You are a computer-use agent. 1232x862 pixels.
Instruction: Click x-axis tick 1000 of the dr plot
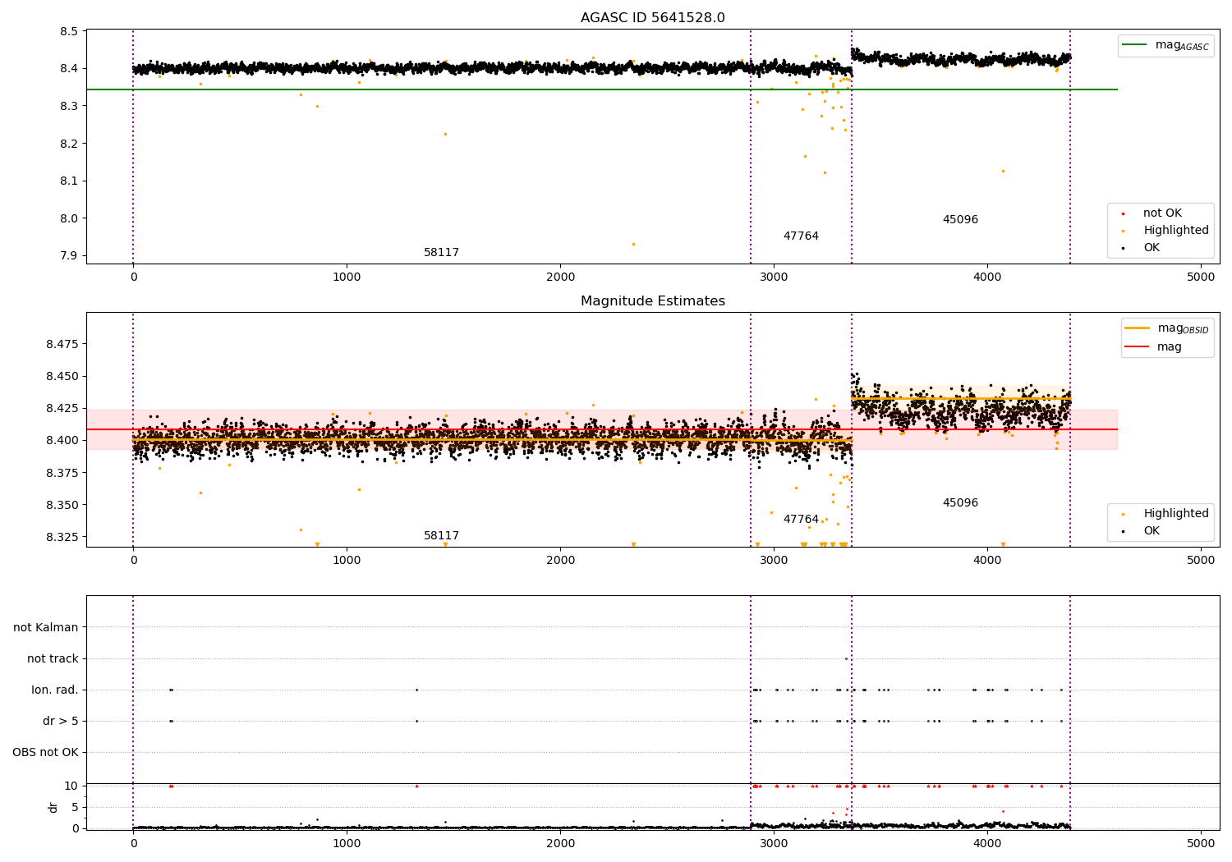pyautogui.click(x=347, y=843)
